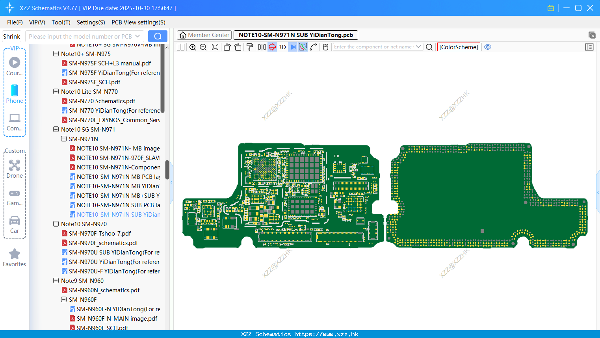Collapse the Note10 Lite SM-N770 node
The width and height of the screenshot is (600, 338).
[x=56, y=91]
